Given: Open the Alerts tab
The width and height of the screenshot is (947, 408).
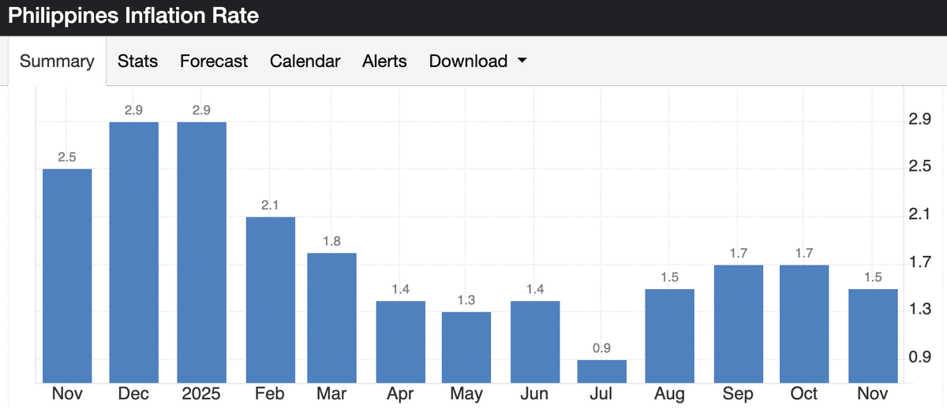Looking at the screenshot, I should tap(384, 61).
